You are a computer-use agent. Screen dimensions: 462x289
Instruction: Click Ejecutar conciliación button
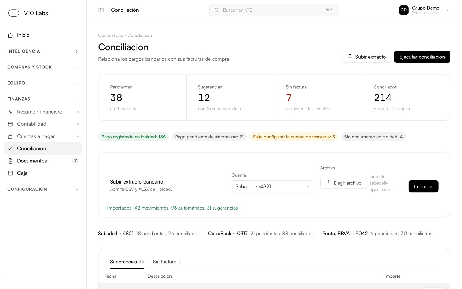click(422, 57)
